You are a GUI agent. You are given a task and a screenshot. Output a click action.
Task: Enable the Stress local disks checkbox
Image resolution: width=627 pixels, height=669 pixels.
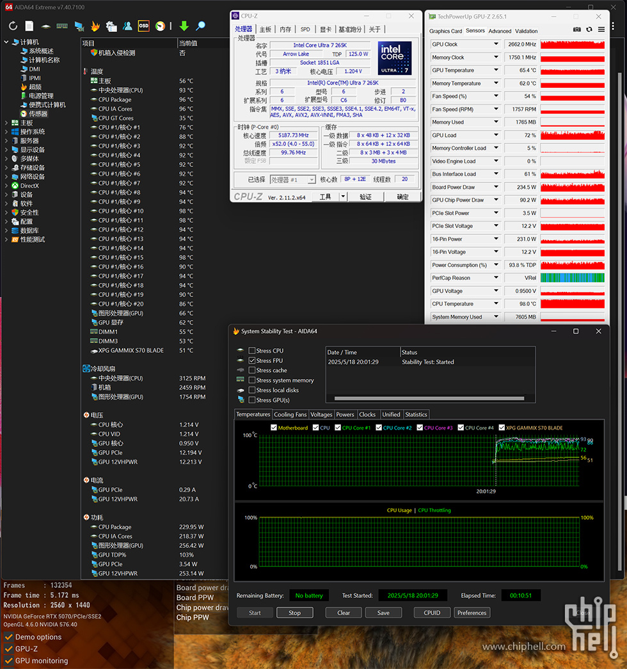tap(252, 390)
